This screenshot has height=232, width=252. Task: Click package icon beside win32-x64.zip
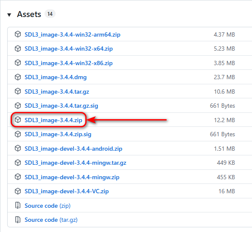pyautogui.click(x=18, y=49)
